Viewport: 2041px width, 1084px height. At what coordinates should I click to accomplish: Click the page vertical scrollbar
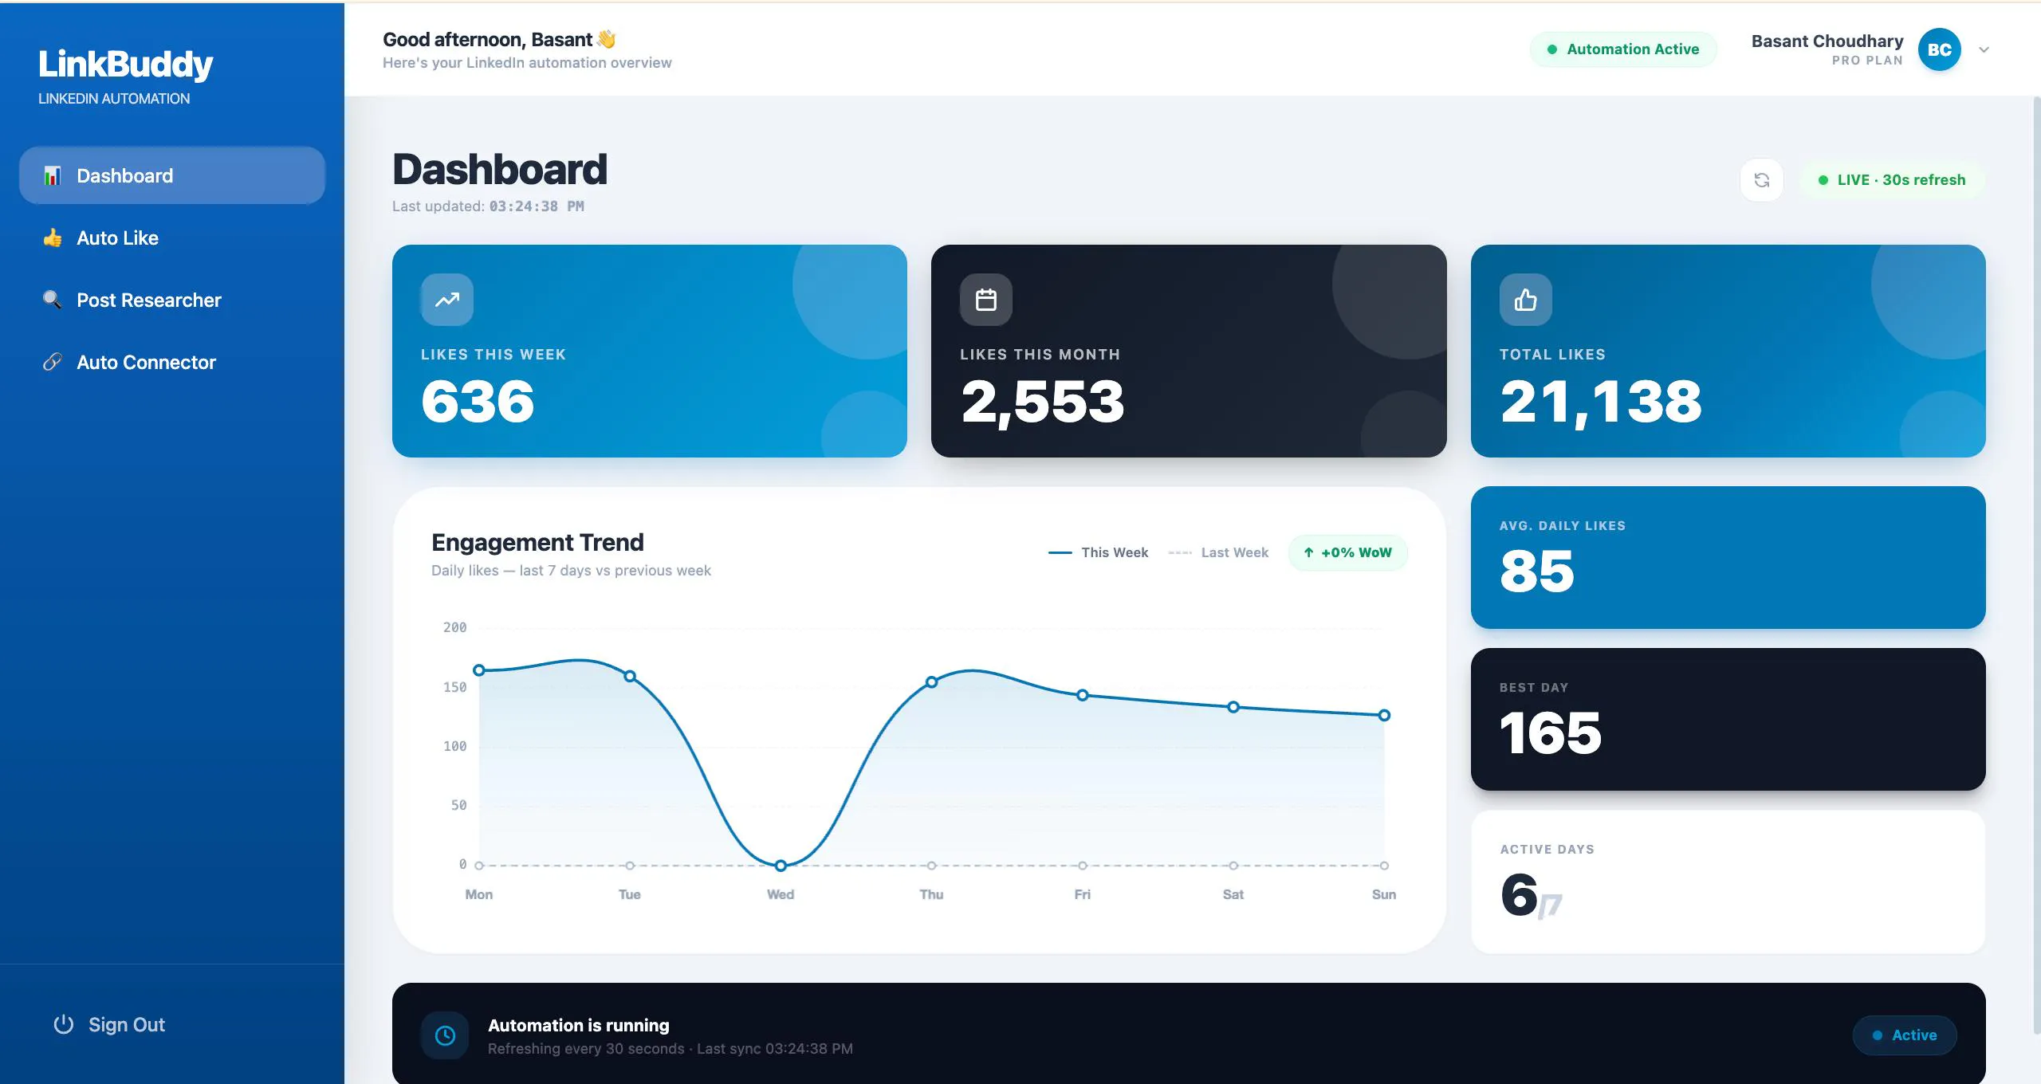point(2036,566)
